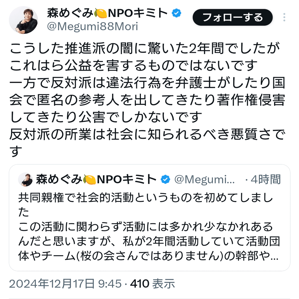Click the post date 2024年12月17日 9:45
299x299 pixels.
pyautogui.click(x=65, y=283)
